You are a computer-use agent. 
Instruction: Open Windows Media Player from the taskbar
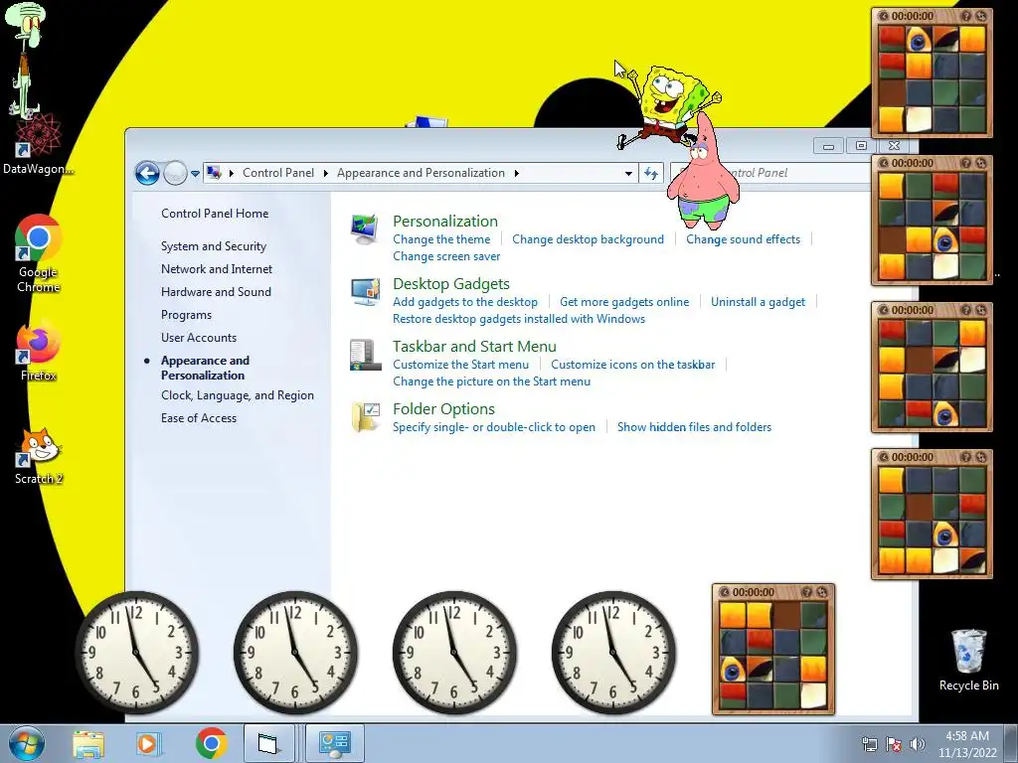(147, 743)
